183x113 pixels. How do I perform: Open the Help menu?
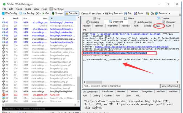(44, 9)
